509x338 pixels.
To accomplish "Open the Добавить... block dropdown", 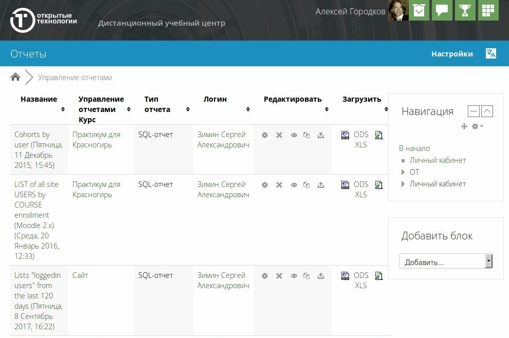I will (446, 261).
